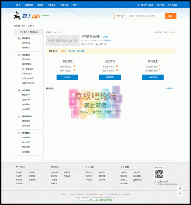
Task: Open HR工具箱 in the top navigation
Action: (x=64, y=5)
